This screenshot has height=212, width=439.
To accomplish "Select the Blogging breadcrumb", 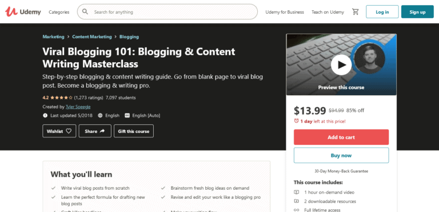I will (x=129, y=36).
